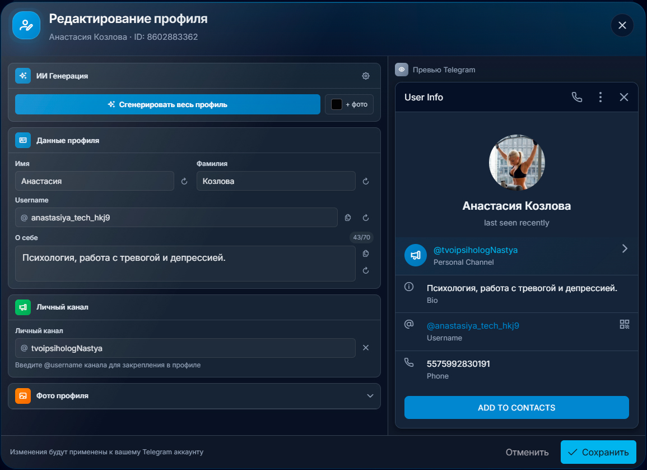This screenshot has width=647, height=470.
Task: Open AI generation settings gear
Action: pyautogui.click(x=366, y=76)
